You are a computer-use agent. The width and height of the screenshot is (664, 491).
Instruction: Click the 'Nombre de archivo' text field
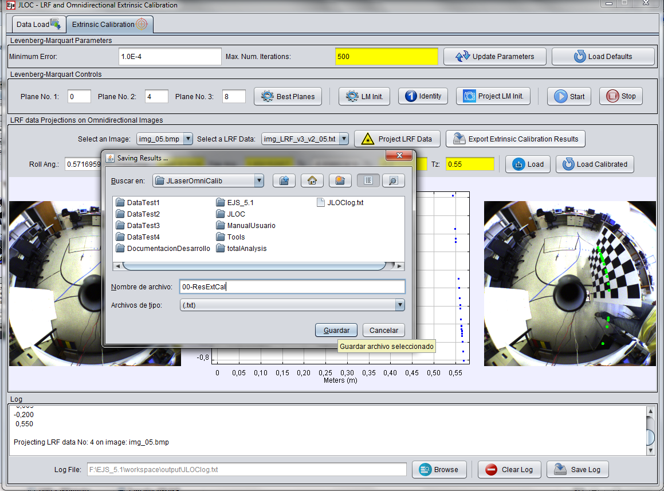tap(292, 287)
